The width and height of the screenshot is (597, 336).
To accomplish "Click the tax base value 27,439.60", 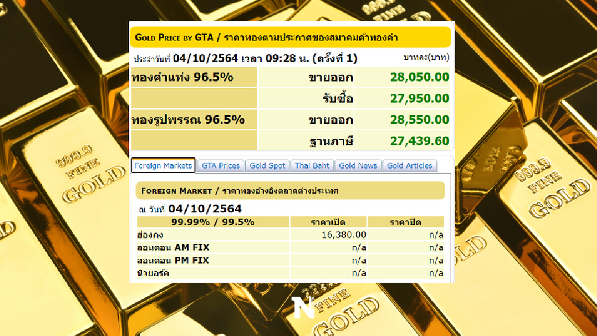I will tap(420, 141).
